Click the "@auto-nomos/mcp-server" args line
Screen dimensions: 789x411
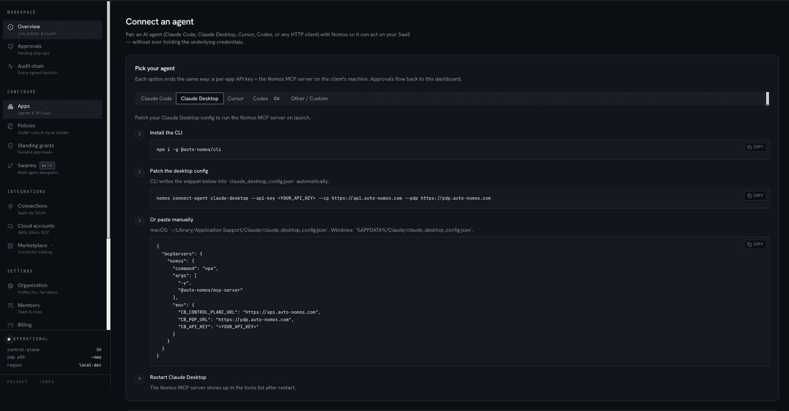(x=210, y=290)
